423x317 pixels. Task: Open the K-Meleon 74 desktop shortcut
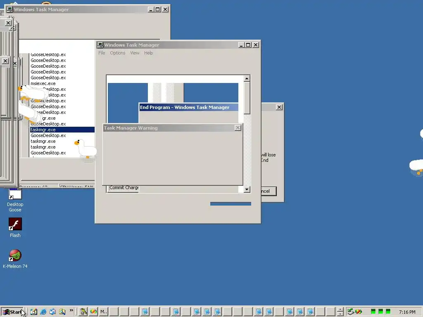click(15, 259)
